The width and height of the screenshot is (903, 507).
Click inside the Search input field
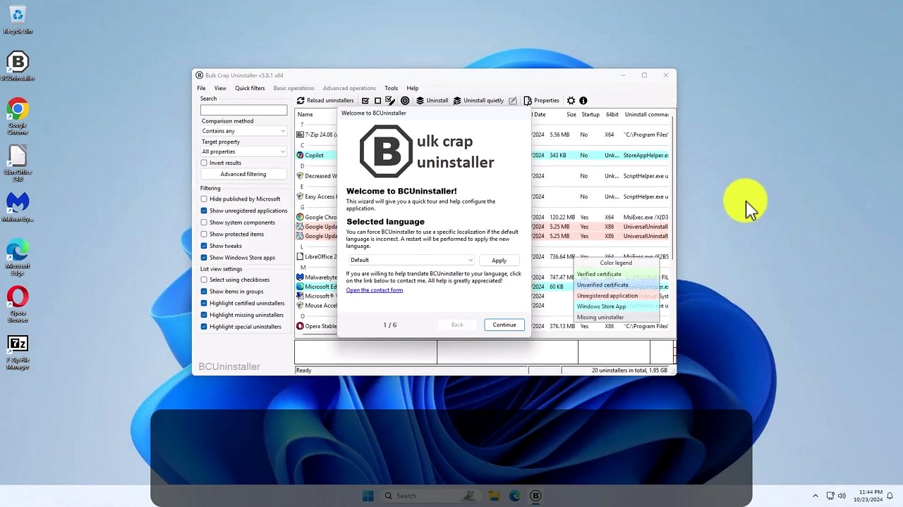[x=243, y=111]
